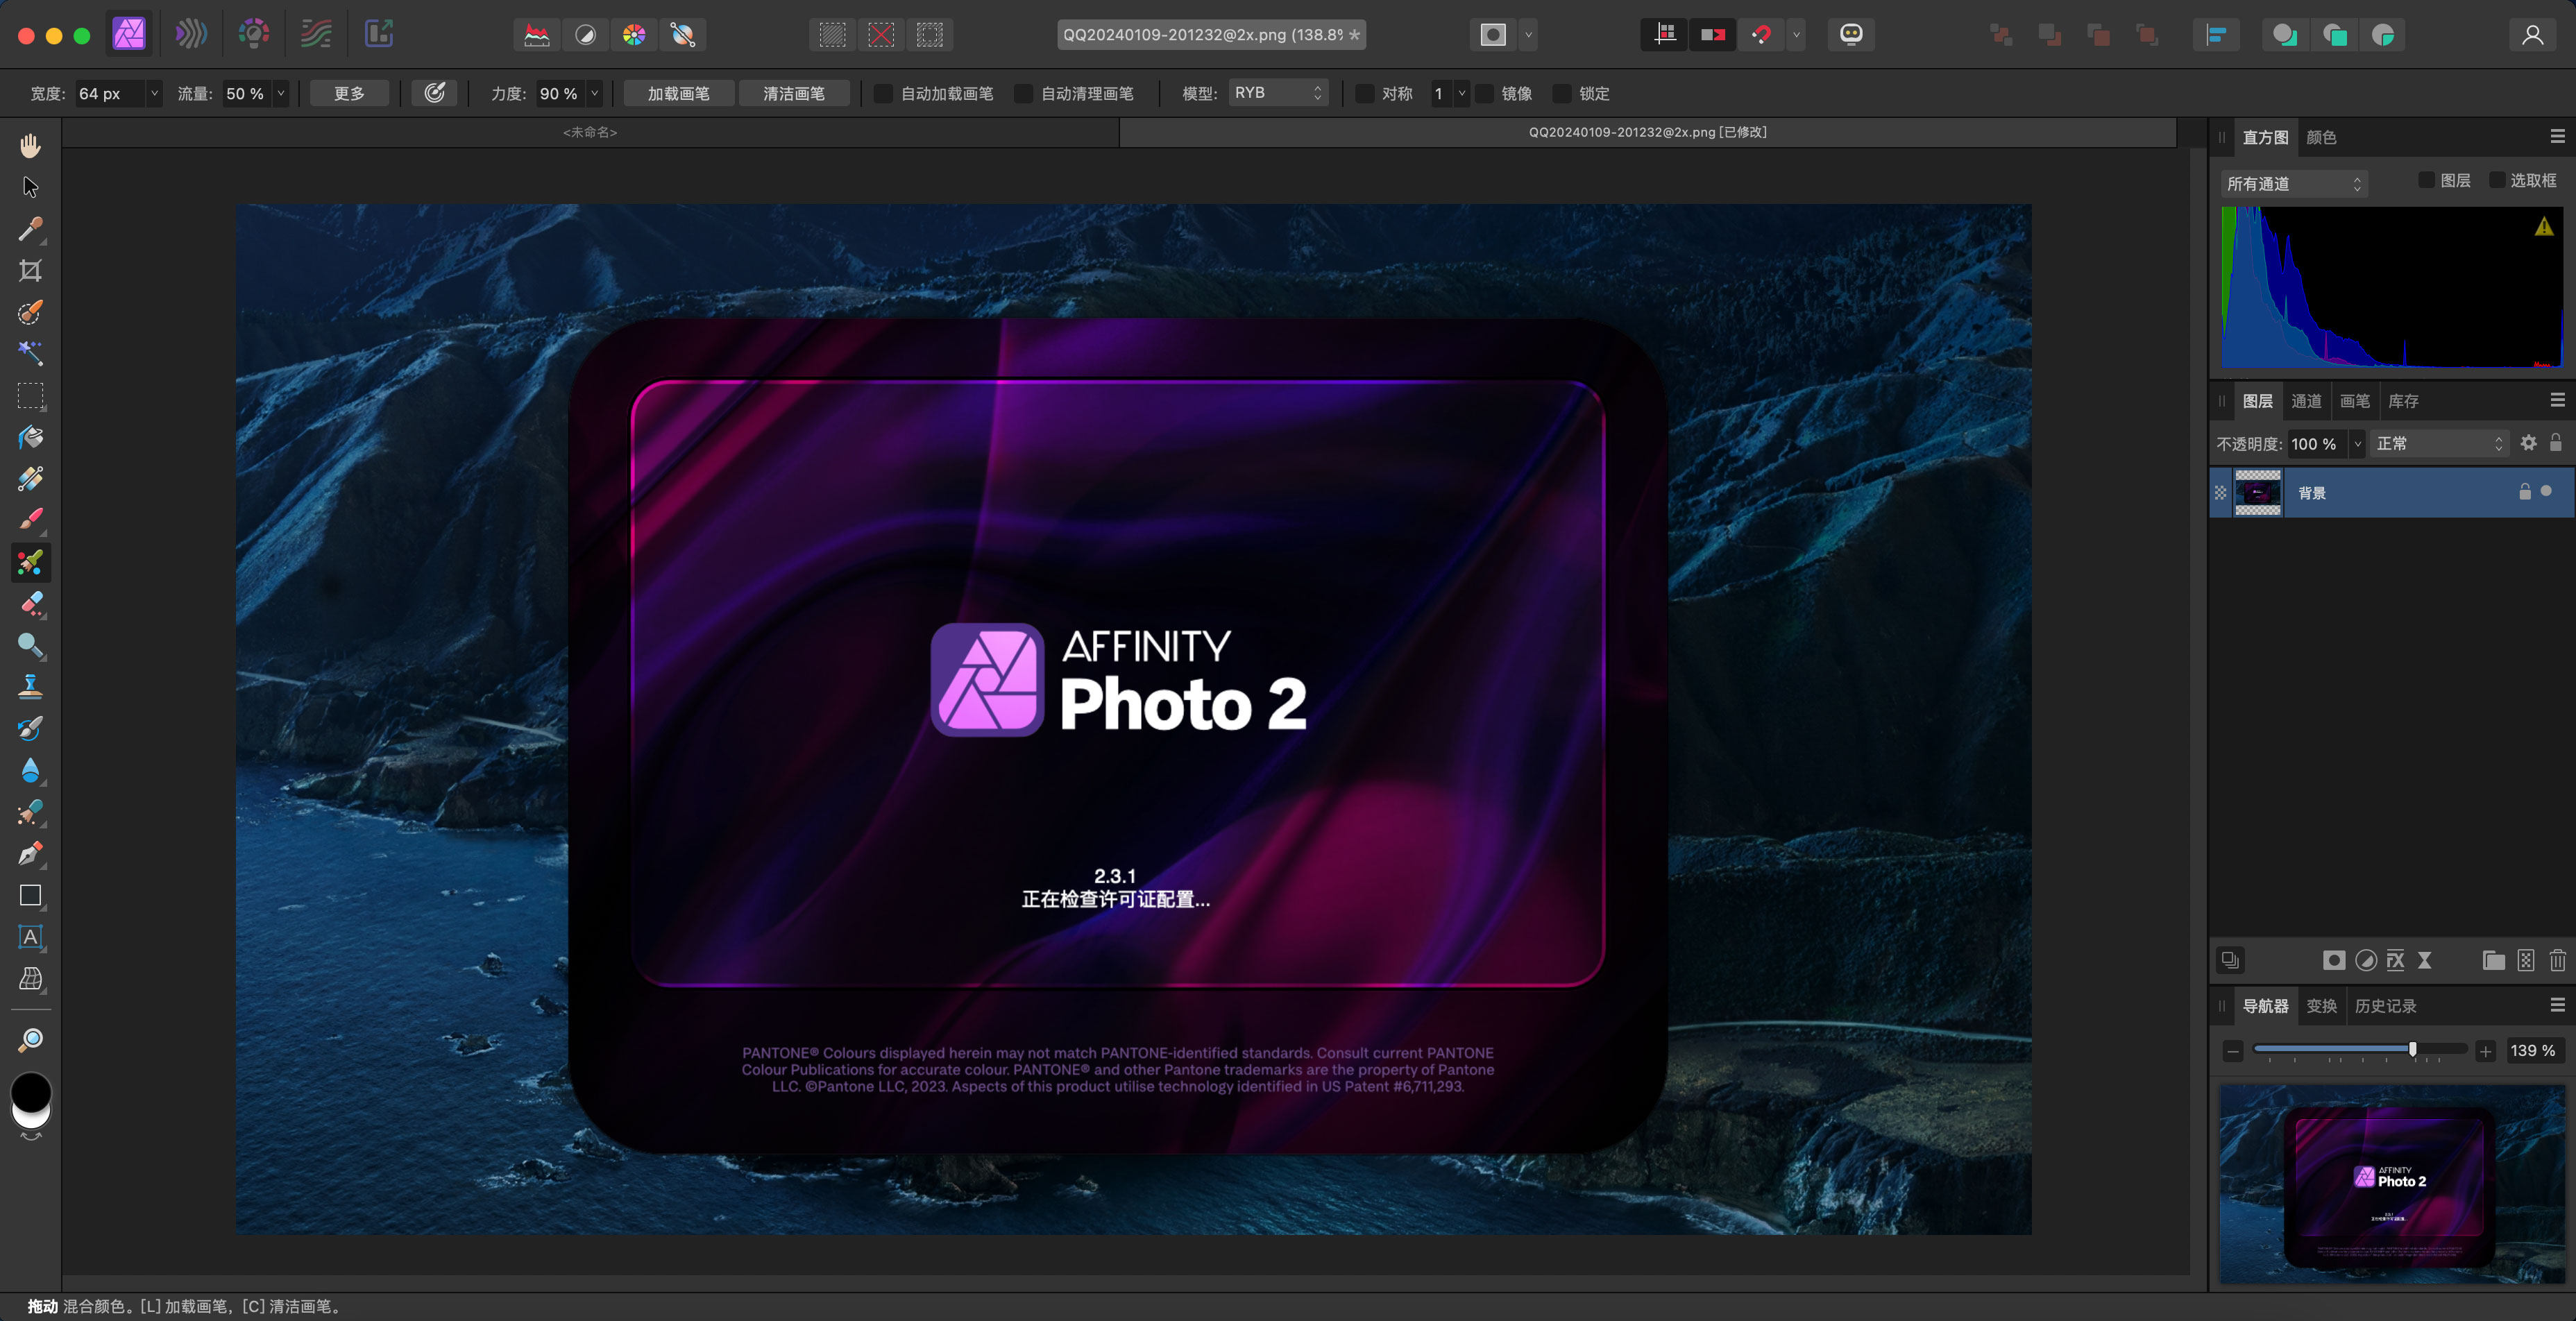Viewport: 2576px width, 1321px height.
Task: Choose the Clone Stamp tool
Action: click(x=30, y=686)
